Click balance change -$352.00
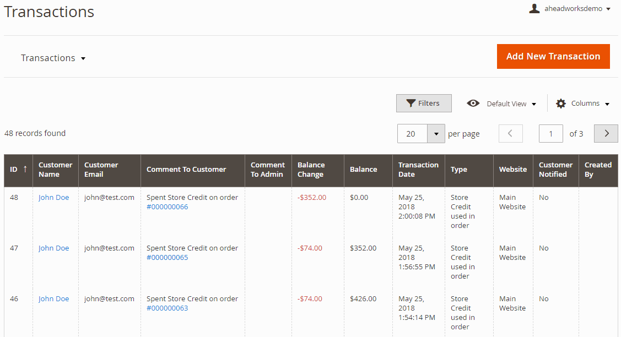 [x=312, y=197]
